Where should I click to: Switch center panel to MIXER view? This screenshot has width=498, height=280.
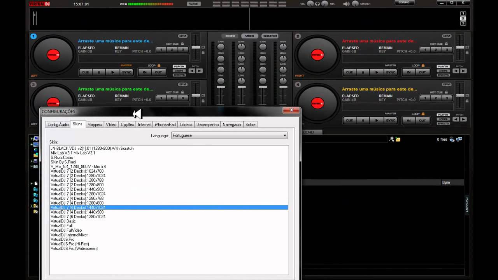click(x=230, y=36)
